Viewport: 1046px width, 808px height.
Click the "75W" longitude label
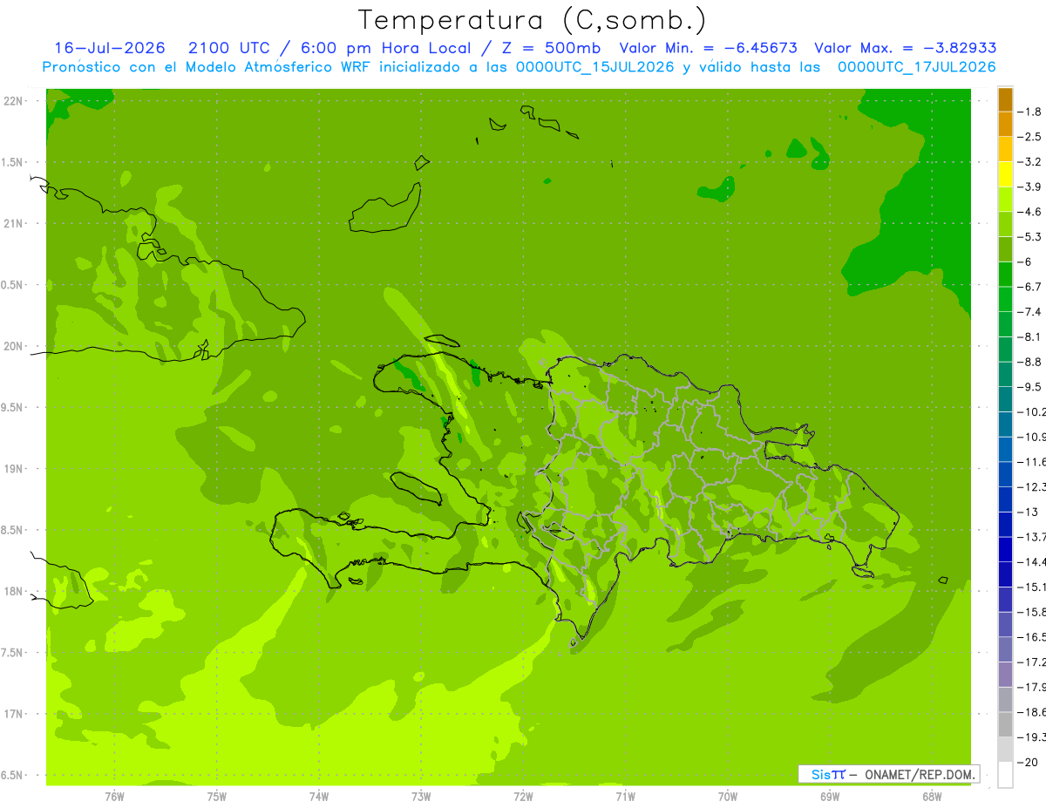[x=217, y=797]
